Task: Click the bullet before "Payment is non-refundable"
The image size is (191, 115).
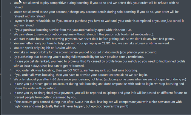Action: (11, 21)
